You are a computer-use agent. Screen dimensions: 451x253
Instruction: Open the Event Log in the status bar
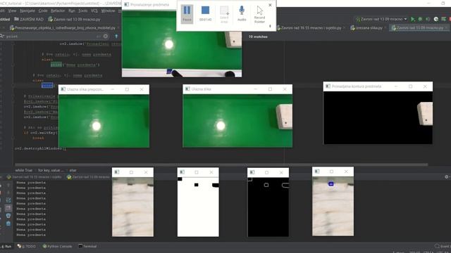click(x=443, y=246)
